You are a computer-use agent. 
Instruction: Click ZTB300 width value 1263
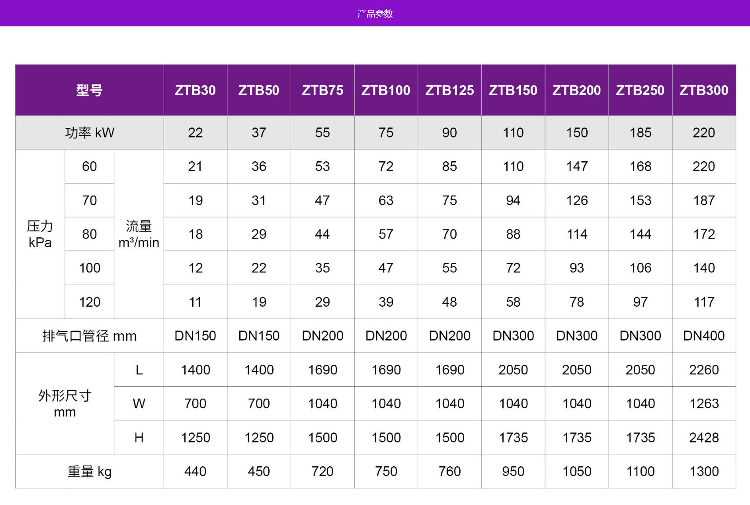(x=704, y=403)
